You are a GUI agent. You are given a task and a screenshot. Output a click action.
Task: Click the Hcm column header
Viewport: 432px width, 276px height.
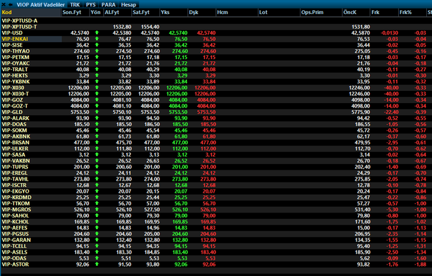[237, 13]
